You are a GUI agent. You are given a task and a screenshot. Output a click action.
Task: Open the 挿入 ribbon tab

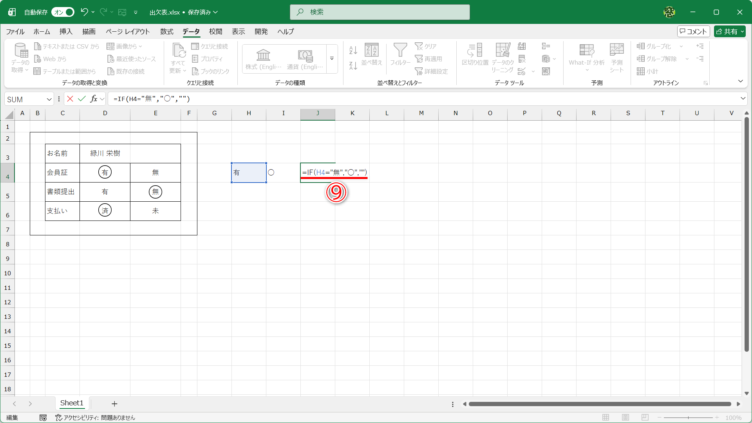point(66,31)
